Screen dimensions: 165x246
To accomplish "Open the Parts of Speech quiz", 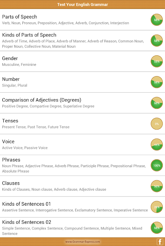I will (x=82, y=20).
